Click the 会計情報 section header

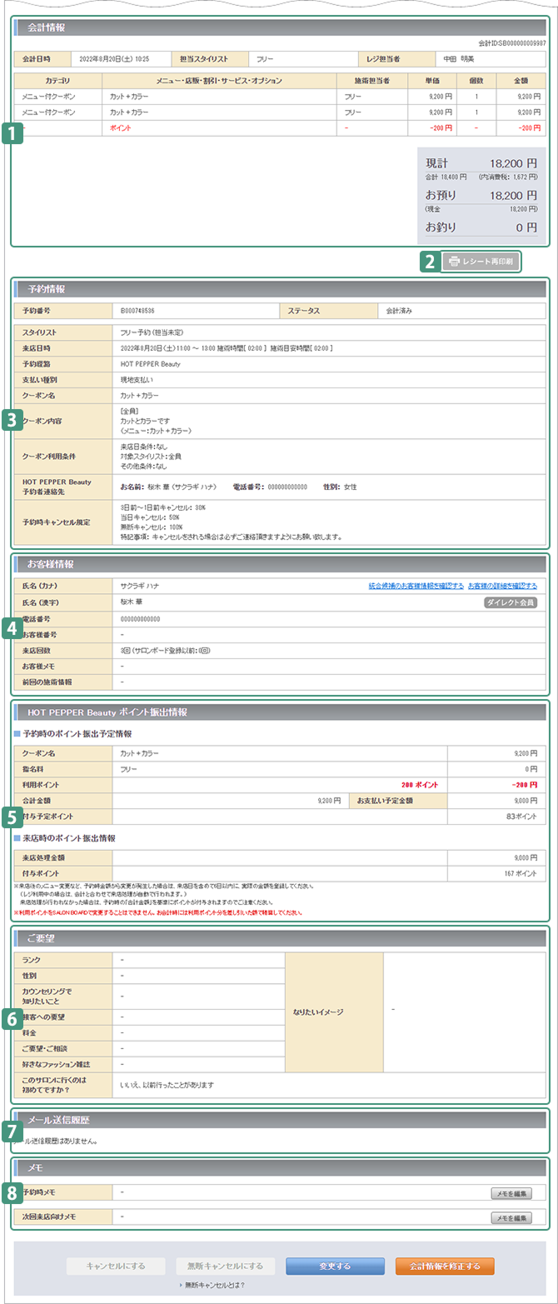tap(281, 27)
